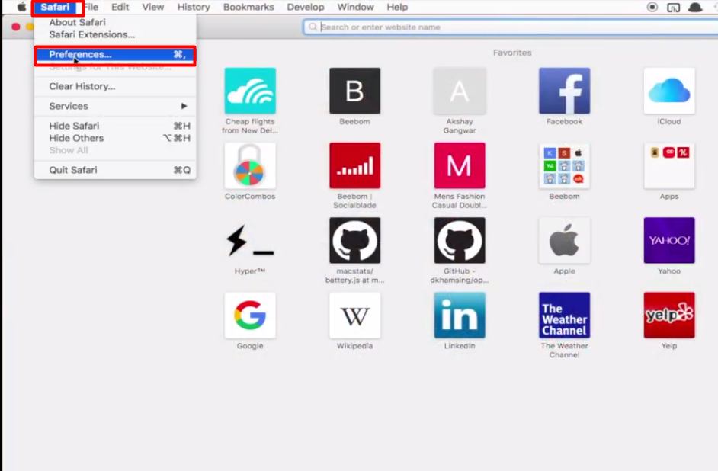Open the iCloud favorite
Viewport: 718px width, 471px height.
669,91
